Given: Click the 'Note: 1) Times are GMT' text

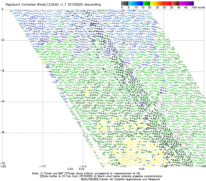Looking at the screenshot, I should point(48,173).
